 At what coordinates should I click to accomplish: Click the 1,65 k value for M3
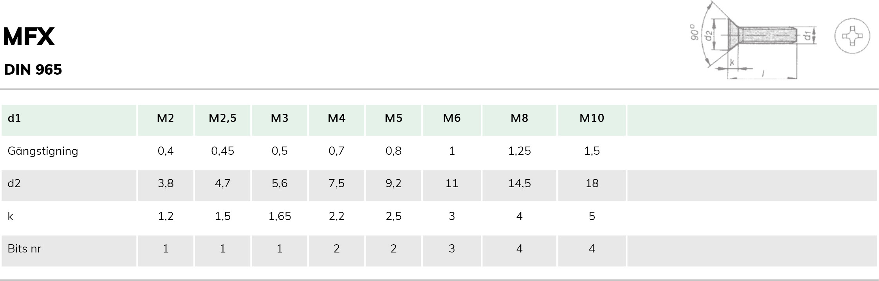[280, 216]
